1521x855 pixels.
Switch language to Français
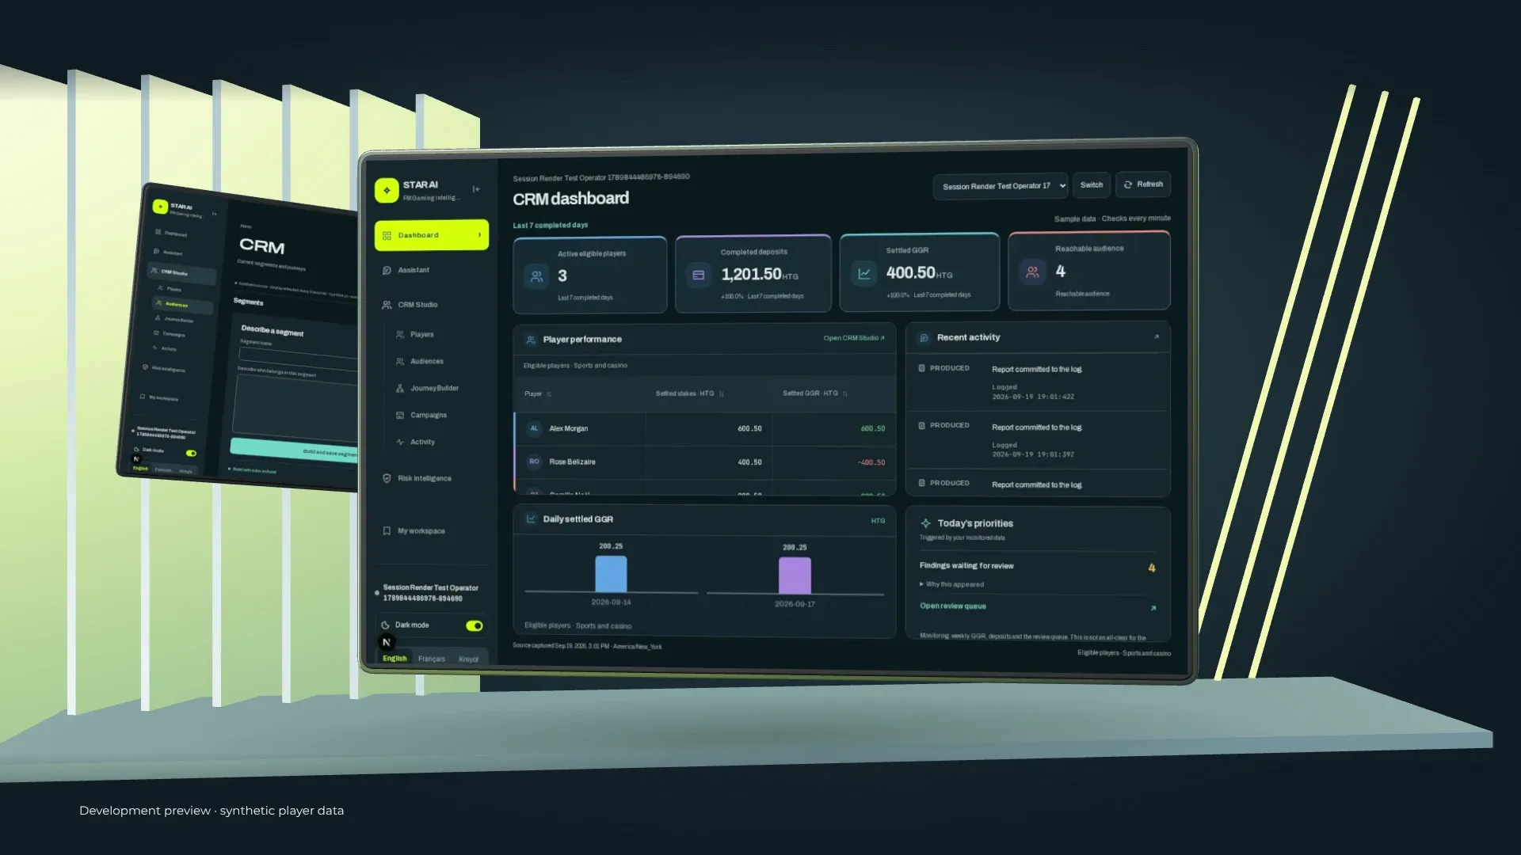click(432, 659)
